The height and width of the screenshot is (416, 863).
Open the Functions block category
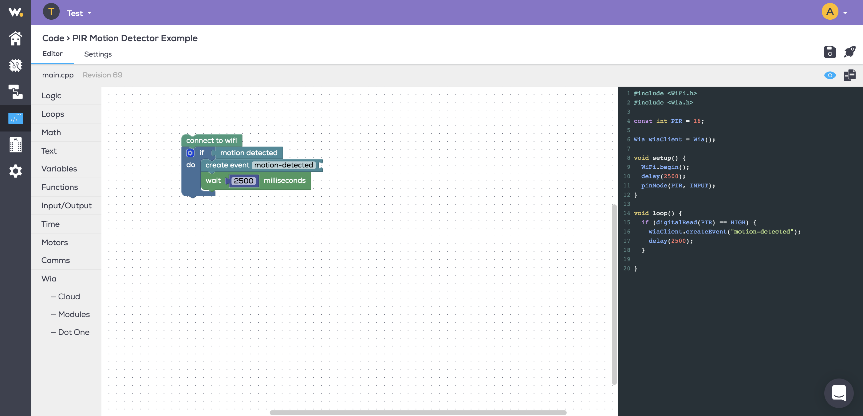(66, 187)
